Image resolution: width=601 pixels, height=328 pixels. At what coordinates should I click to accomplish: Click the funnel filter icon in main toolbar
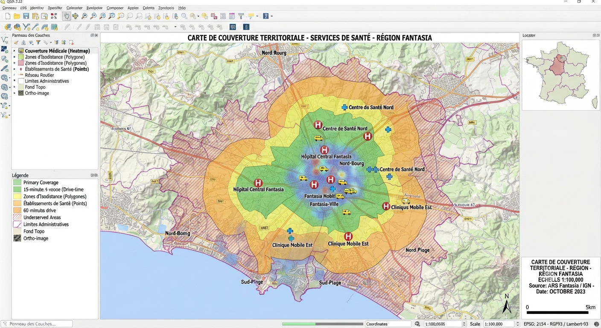(241, 16)
